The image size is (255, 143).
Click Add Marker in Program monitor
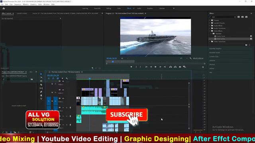131,67
